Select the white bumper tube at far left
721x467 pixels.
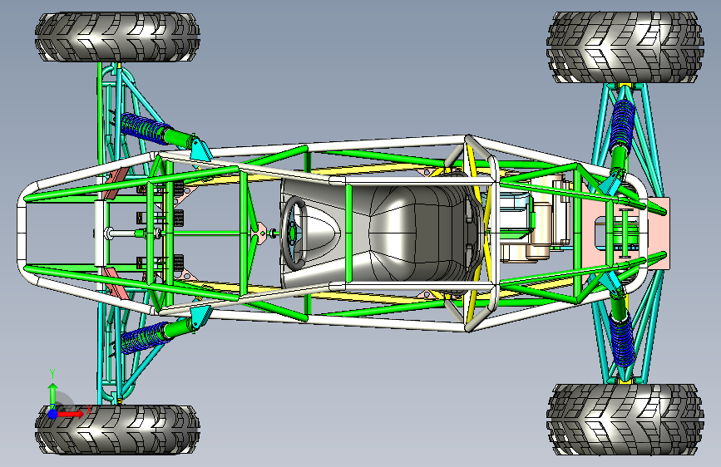click(x=22, y=233)
